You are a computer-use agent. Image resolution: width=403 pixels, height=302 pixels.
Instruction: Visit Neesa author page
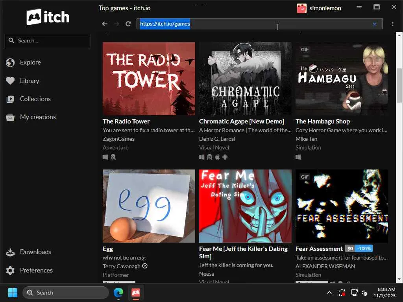[x=207, y=274]
